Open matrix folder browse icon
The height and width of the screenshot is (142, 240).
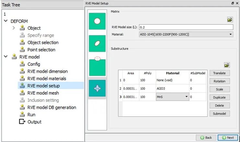pyautogui.click(x=230, y=19)
